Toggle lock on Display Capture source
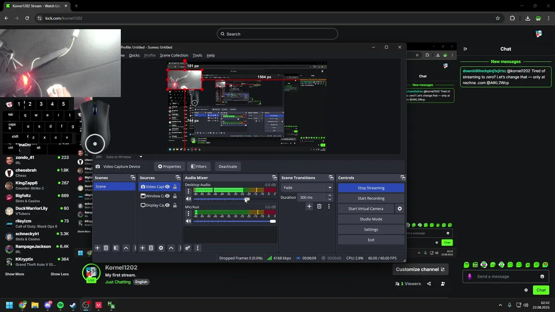 (x=175, y=205)
